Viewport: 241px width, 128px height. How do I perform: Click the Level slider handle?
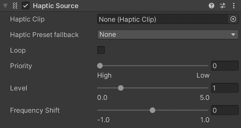tap(121, 88)
